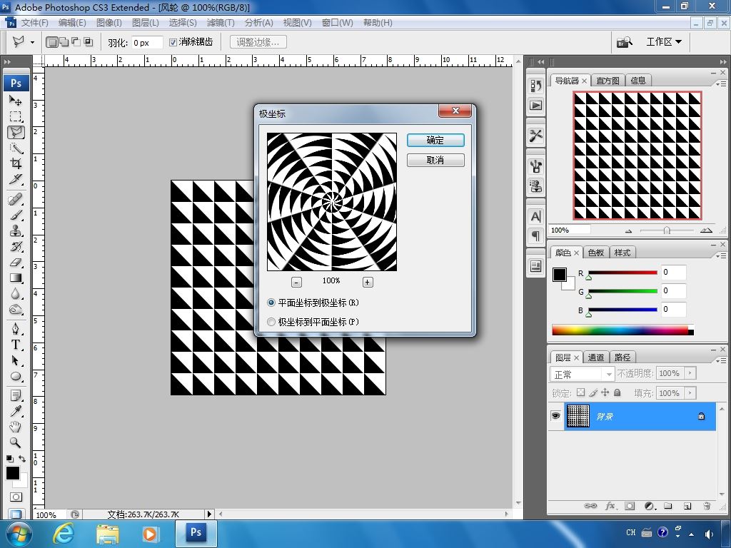
Task: Open the 滤镜(T) filter menu
Action: pyautogui.click(x=220, y=23)
